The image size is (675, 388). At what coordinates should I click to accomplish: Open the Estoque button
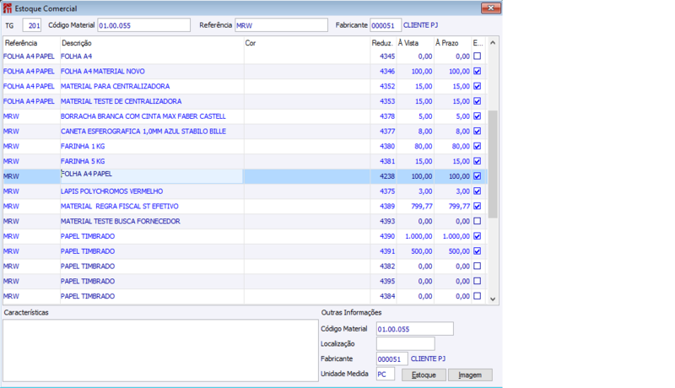424,375
